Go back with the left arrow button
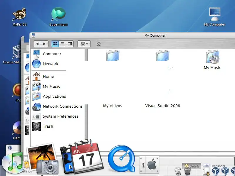The image size is (235, 176). click(37, 44)
